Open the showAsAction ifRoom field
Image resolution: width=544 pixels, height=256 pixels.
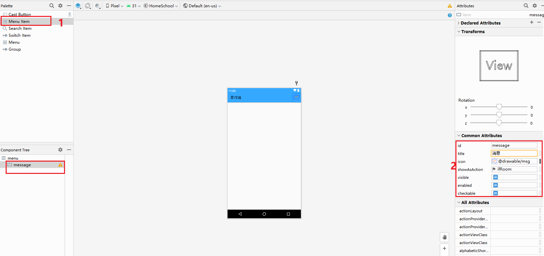click(514, 169)
